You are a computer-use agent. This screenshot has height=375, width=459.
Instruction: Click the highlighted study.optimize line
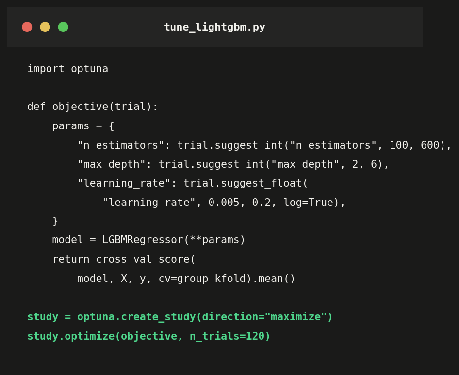[x=148, y=336]
